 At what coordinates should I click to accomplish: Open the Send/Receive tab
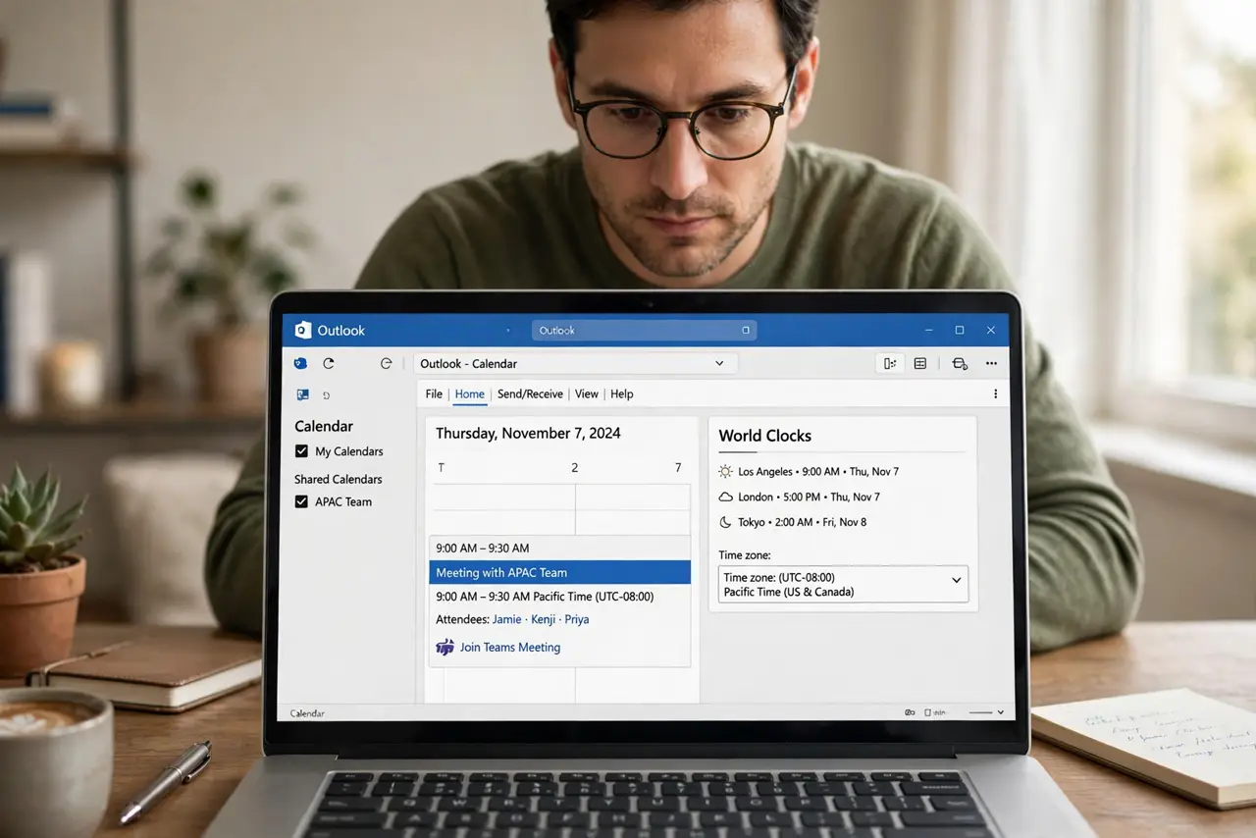click(x=530, y=394)
